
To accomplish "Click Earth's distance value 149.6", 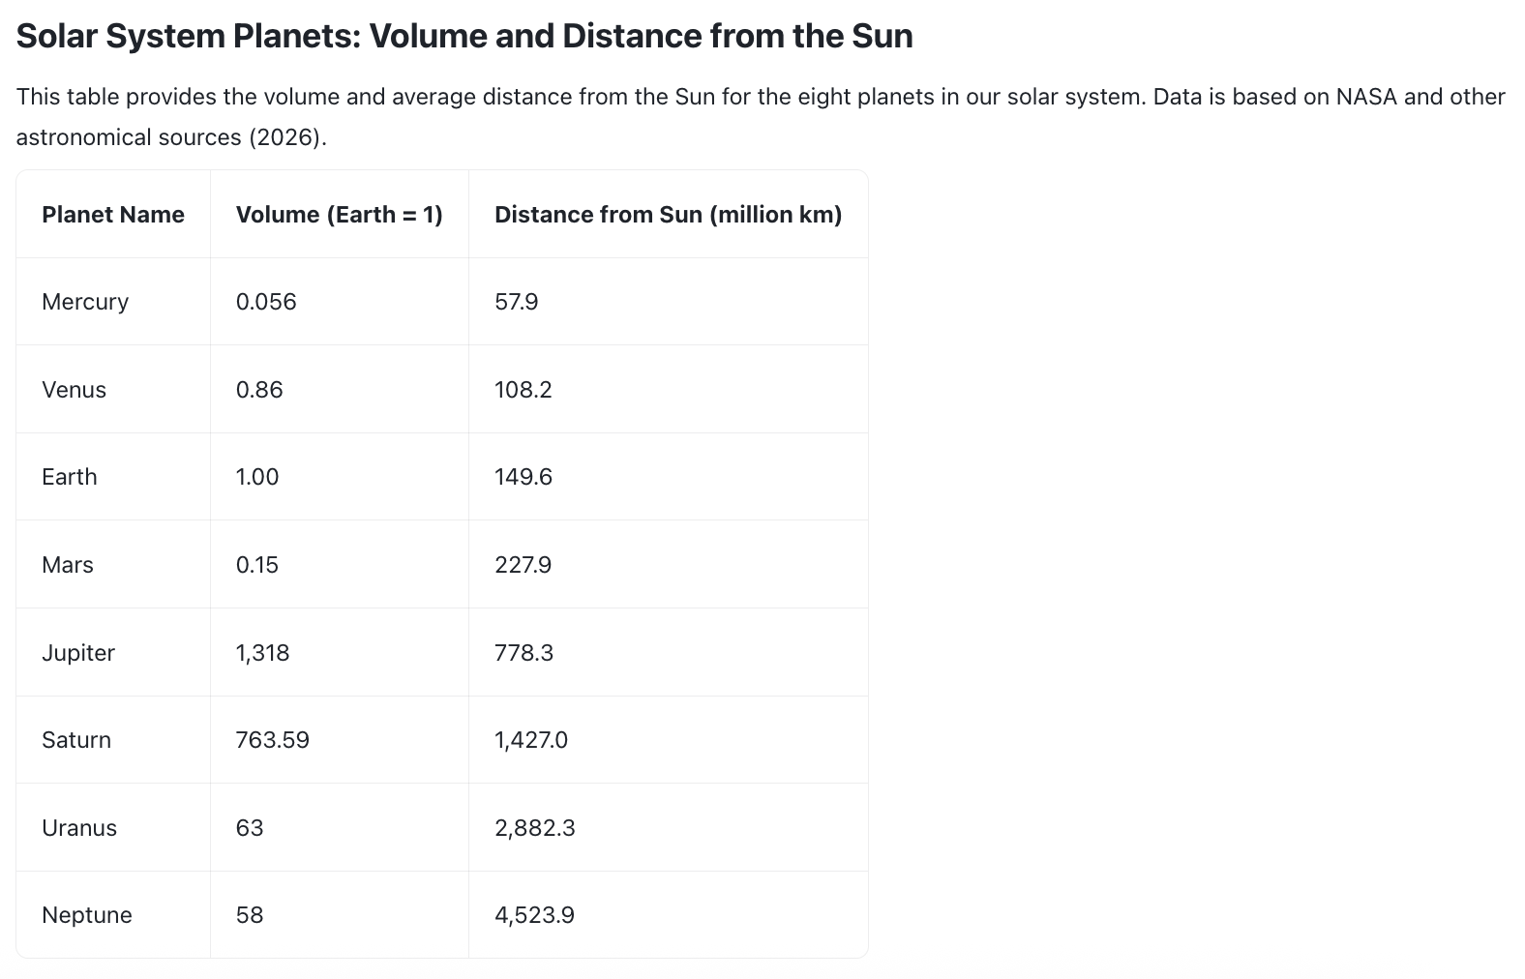I will click(x=523, y=477).
